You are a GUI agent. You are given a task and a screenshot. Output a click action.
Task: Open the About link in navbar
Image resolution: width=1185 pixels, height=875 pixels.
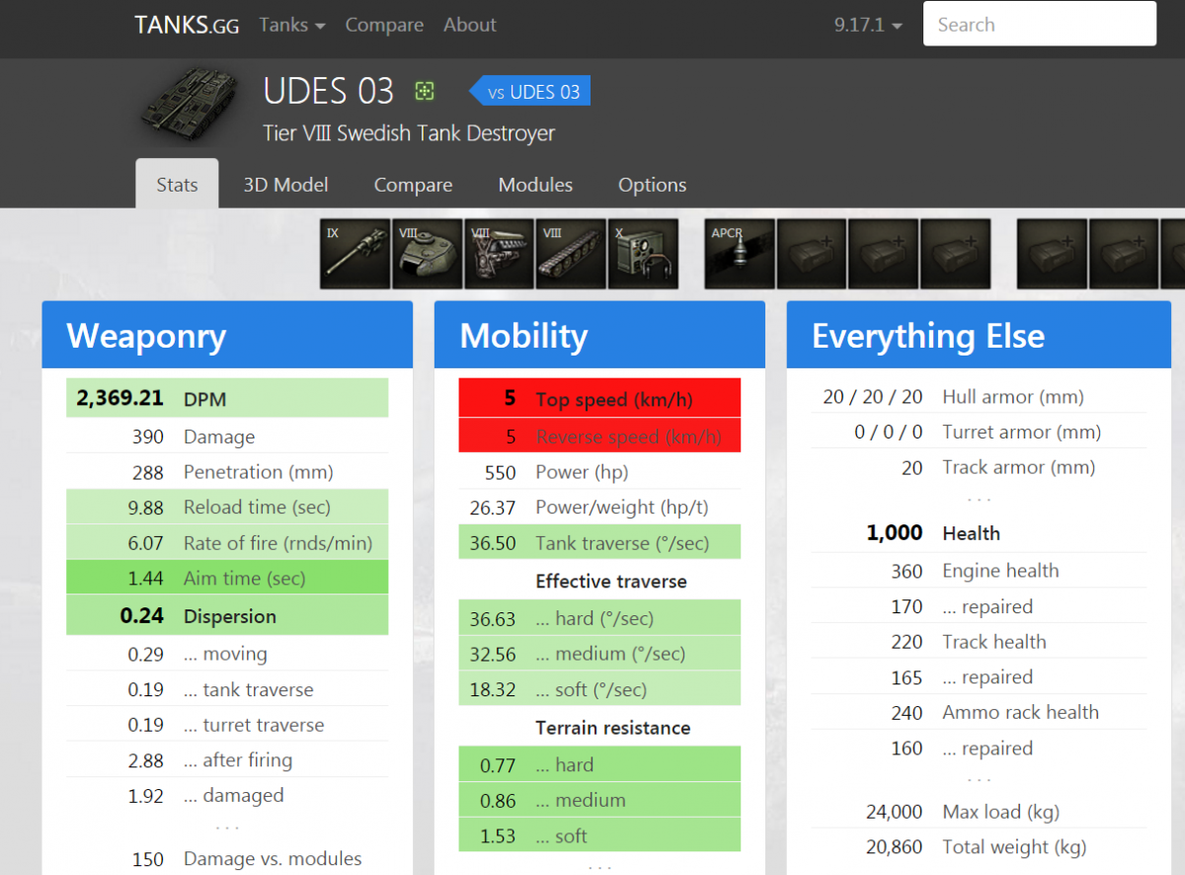[469, 26]
